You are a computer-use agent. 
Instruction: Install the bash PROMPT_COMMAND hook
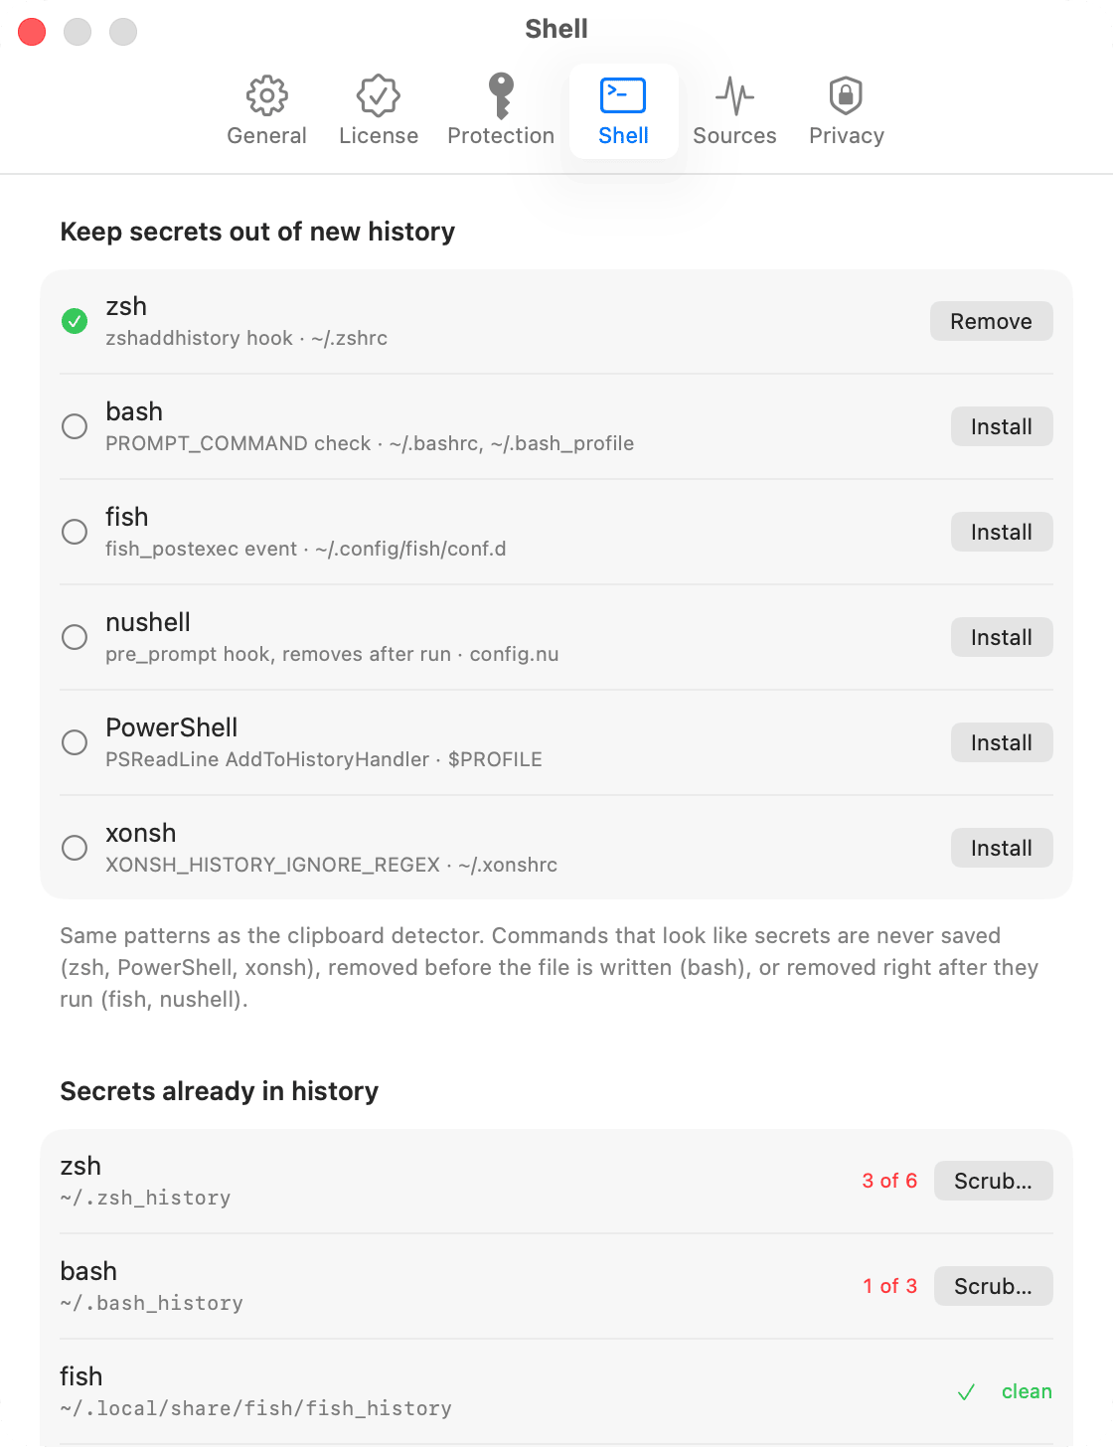tap(1002, 426)
